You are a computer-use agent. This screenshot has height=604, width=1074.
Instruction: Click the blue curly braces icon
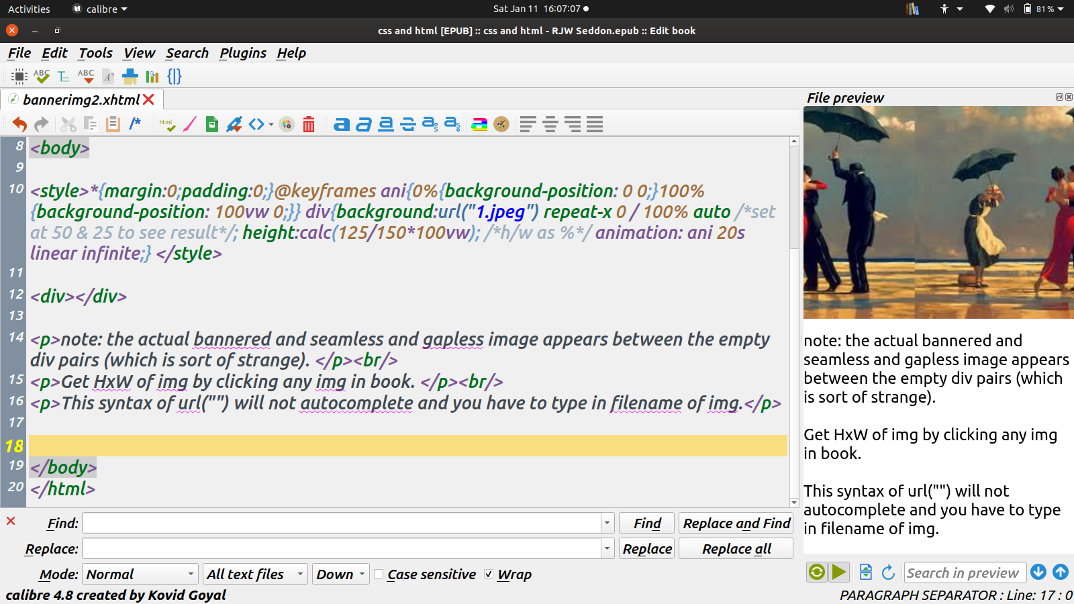pyautogui.click(x=175, y=77)
